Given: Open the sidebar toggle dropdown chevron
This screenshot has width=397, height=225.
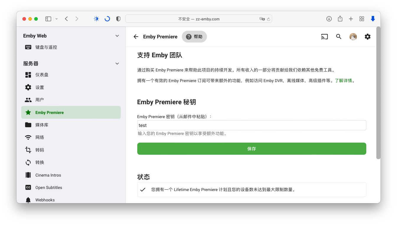Looking at the screenshot, I should click(x=56, y=19).
